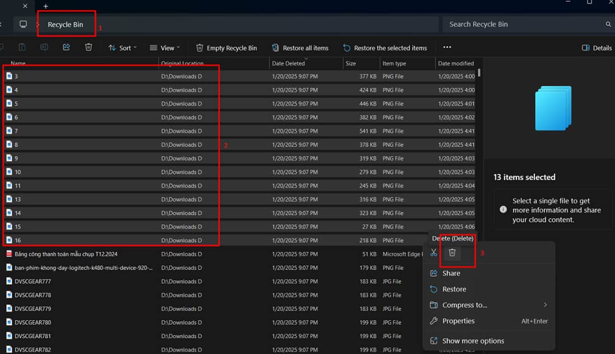Click the toolbar Share icon

[67, 48]
